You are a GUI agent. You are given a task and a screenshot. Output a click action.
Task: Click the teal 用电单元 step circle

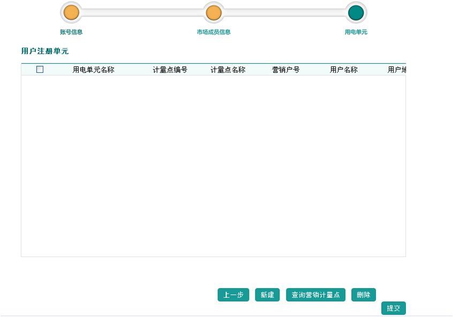tap(356, 12)
